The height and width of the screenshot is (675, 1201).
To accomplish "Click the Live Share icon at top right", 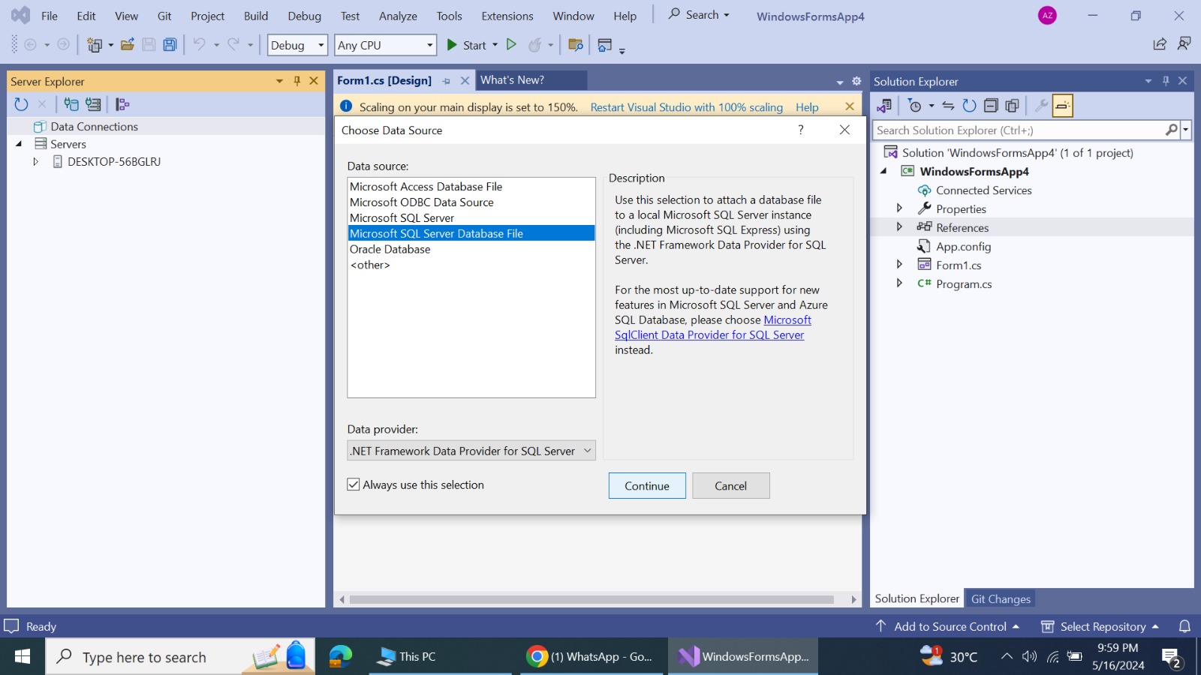I will pyautogui.click(x=1160, y=44).
